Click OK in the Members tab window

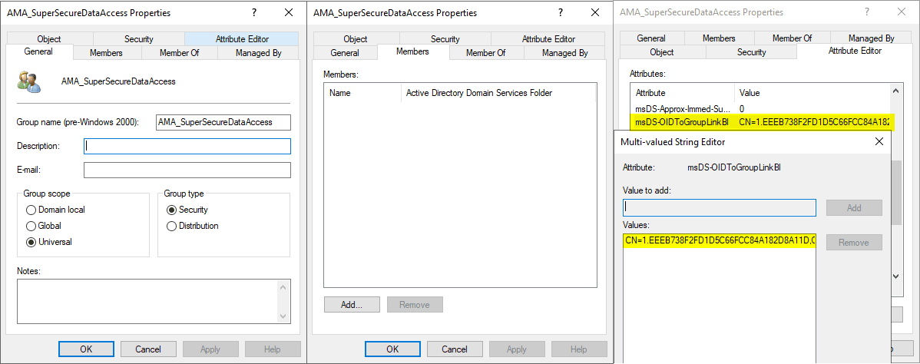pos(392,349)
